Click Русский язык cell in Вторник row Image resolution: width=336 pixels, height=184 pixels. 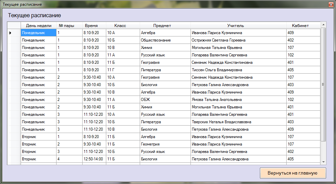[x=165, y=152]
